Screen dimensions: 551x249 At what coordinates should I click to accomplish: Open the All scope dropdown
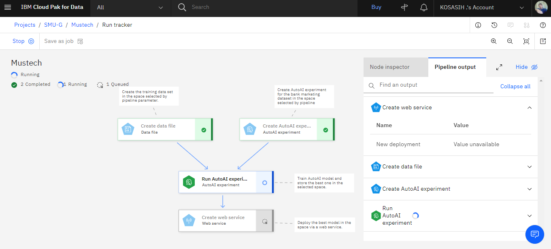pos(130,7)
